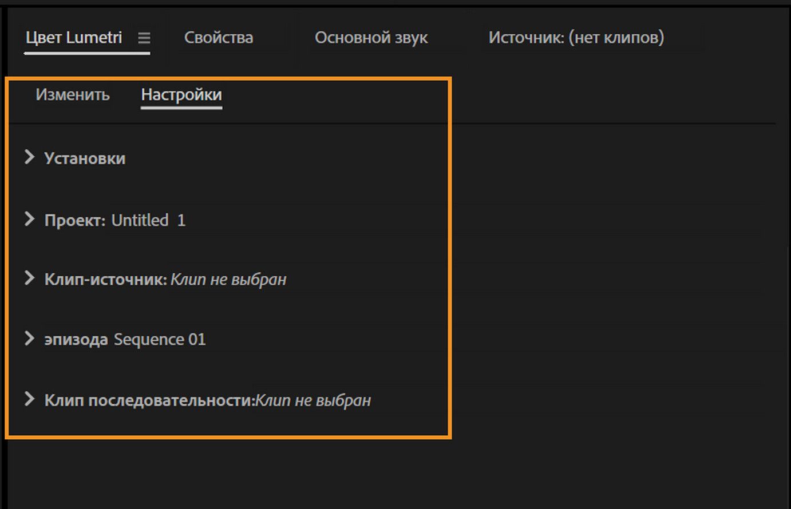
Task: Click the chevron icon next to эпизода Sequence 01
Action: 29,339
